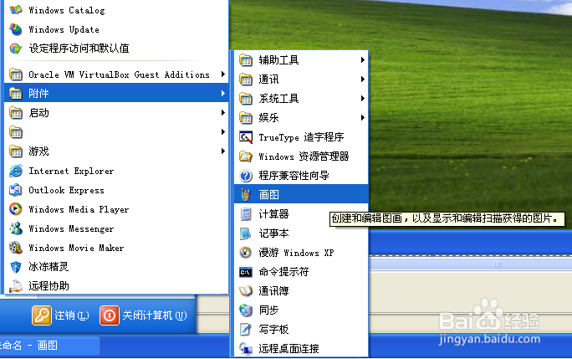
Task: Click the Windows 资源管理器 icon
Action: pyautogui.click(x=246, y=156)
